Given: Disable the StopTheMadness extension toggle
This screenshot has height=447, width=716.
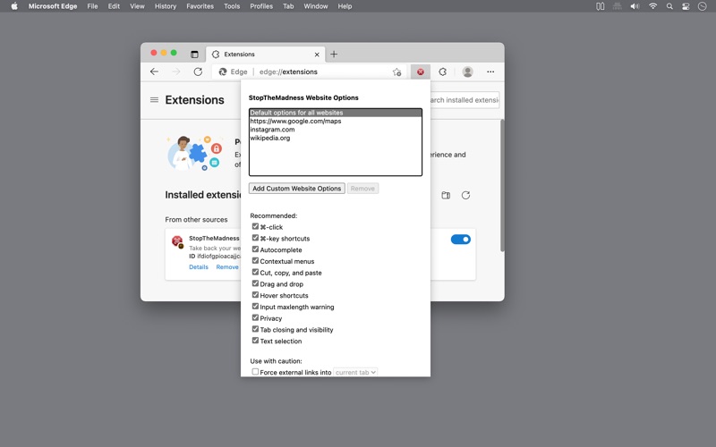Looking at the screenshot, I should point(460,240).
